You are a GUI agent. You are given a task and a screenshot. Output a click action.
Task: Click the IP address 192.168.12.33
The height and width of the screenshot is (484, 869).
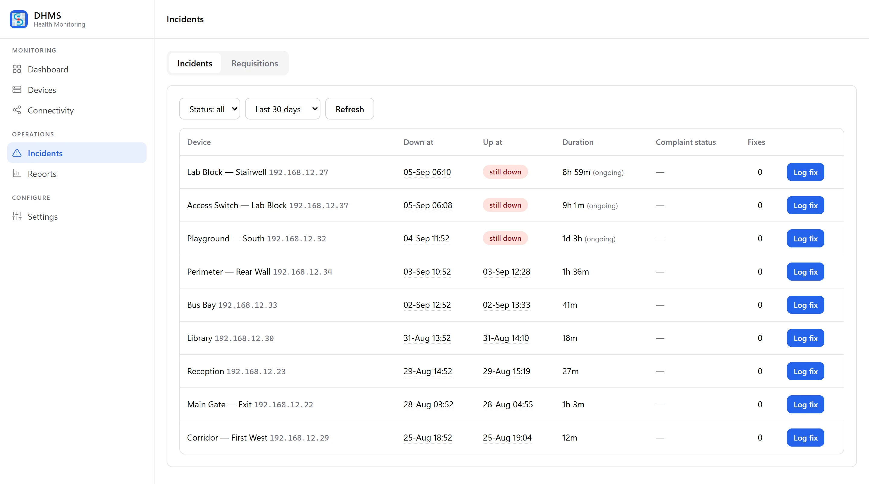[248, 305]
